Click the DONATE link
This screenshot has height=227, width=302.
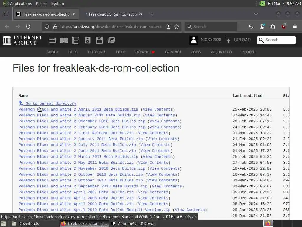[145, 52]
